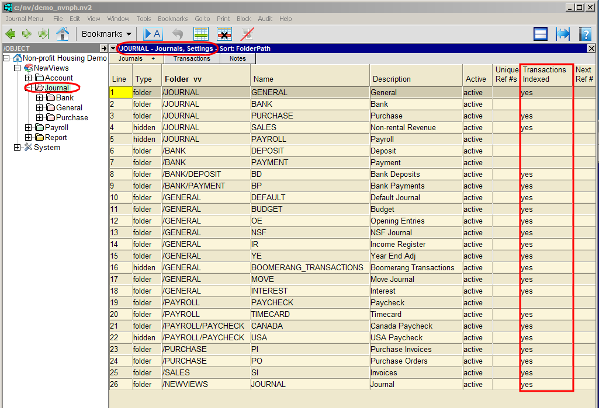Open the Audit menu
This screenshot has height=408, width=599.
[265, 19]
